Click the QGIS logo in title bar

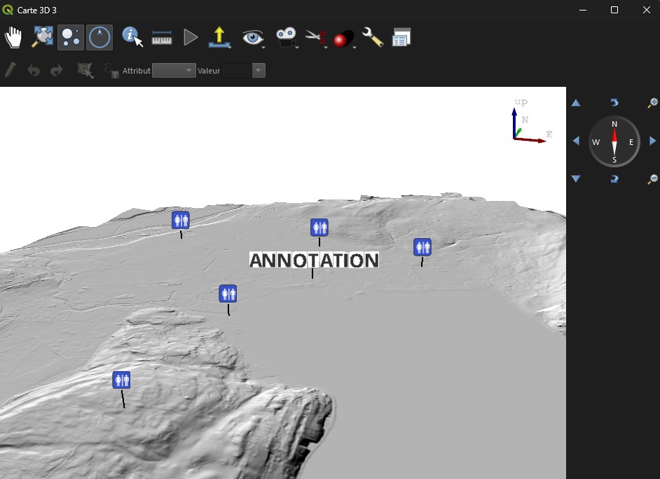pyautogui.click(x=7, y=10)
